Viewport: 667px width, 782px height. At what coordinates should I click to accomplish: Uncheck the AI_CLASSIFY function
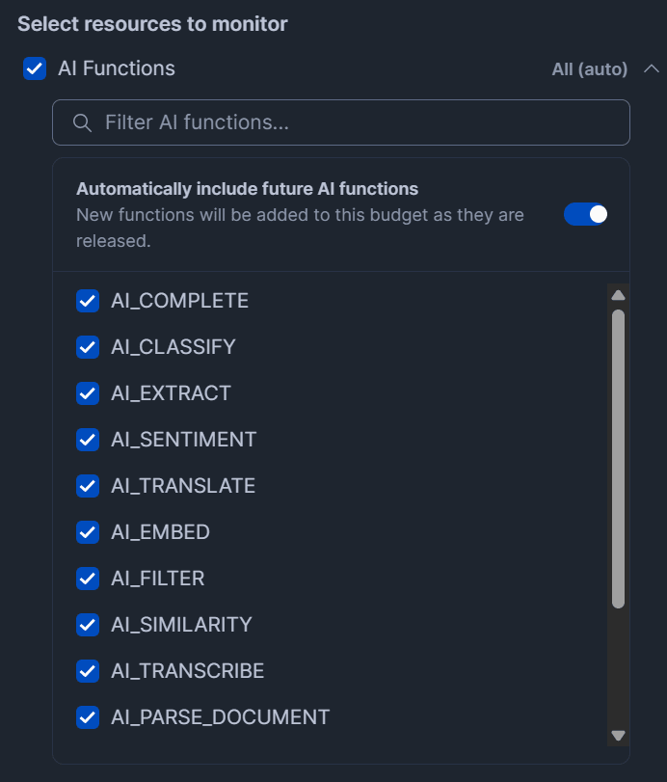tap(88, 347)
